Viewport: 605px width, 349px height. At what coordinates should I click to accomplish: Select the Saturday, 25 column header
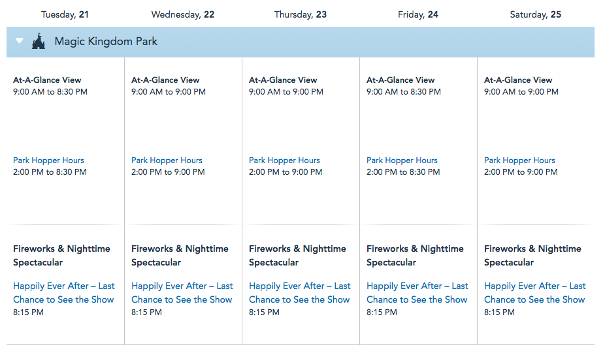coord(536,14)
